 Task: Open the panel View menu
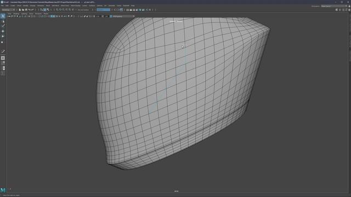(x=9, y=14)
